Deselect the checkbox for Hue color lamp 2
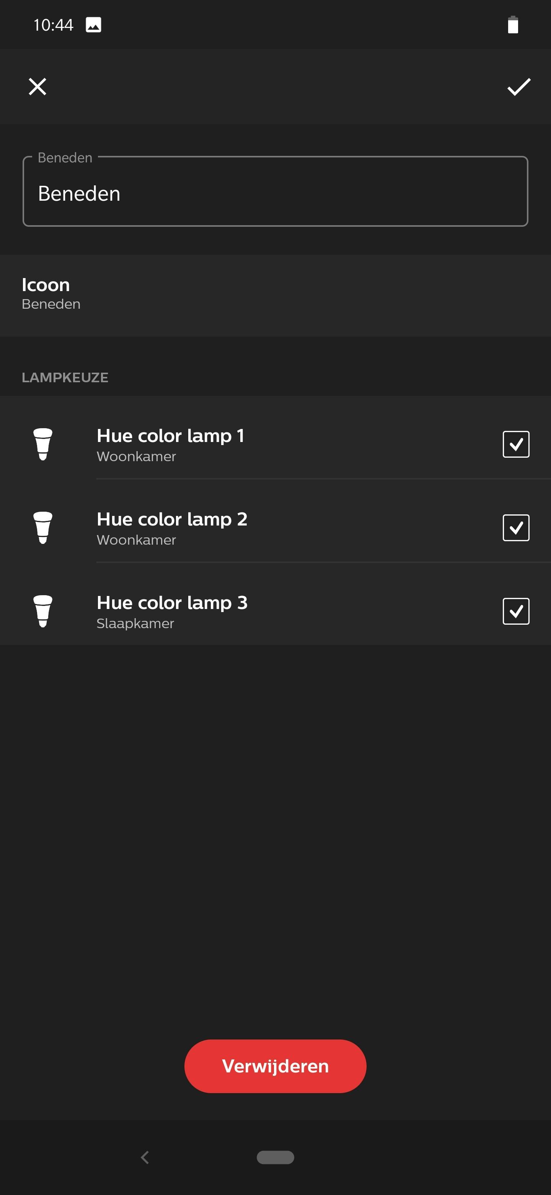 point(515,527)
